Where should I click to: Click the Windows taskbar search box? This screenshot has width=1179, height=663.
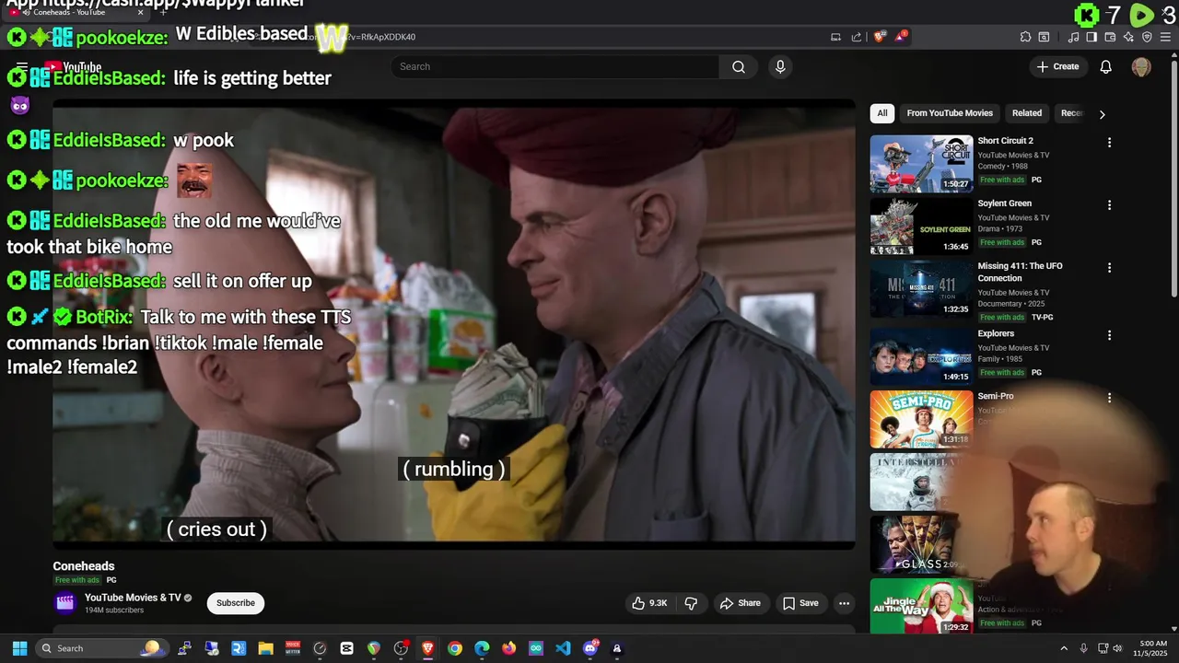103,648
